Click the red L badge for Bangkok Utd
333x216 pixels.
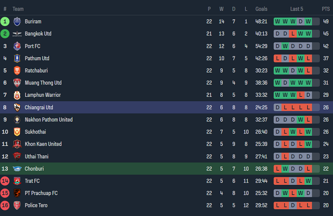(293, 34)
